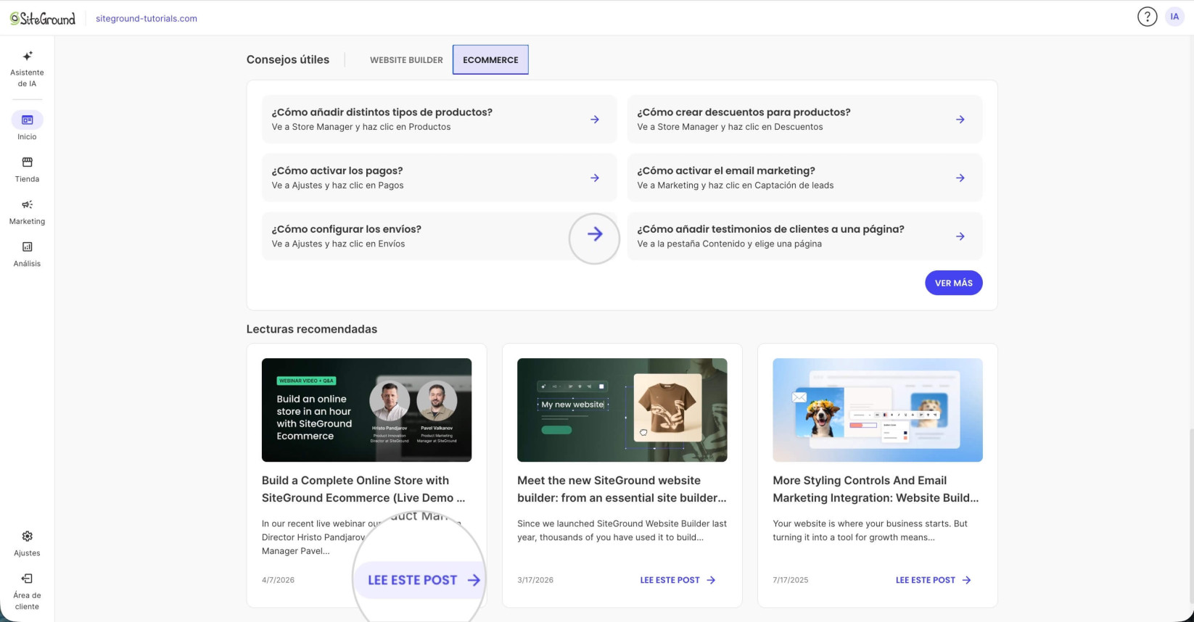Read the Styling Controls post

[934, 580]
